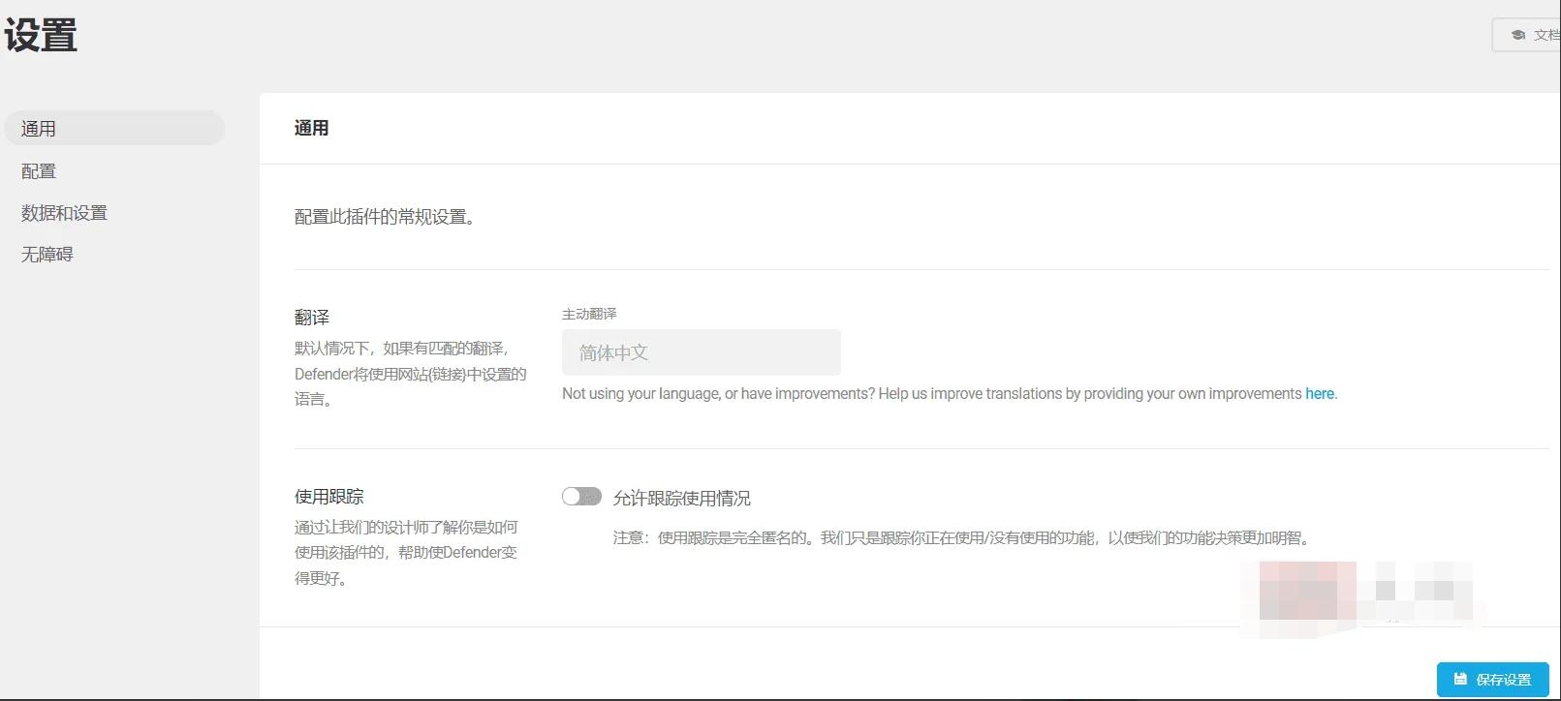1561x701 pixels.
Task: Click the note starting with 注意：使用跟踪是完全匿名的
Action: coord(963,537)
